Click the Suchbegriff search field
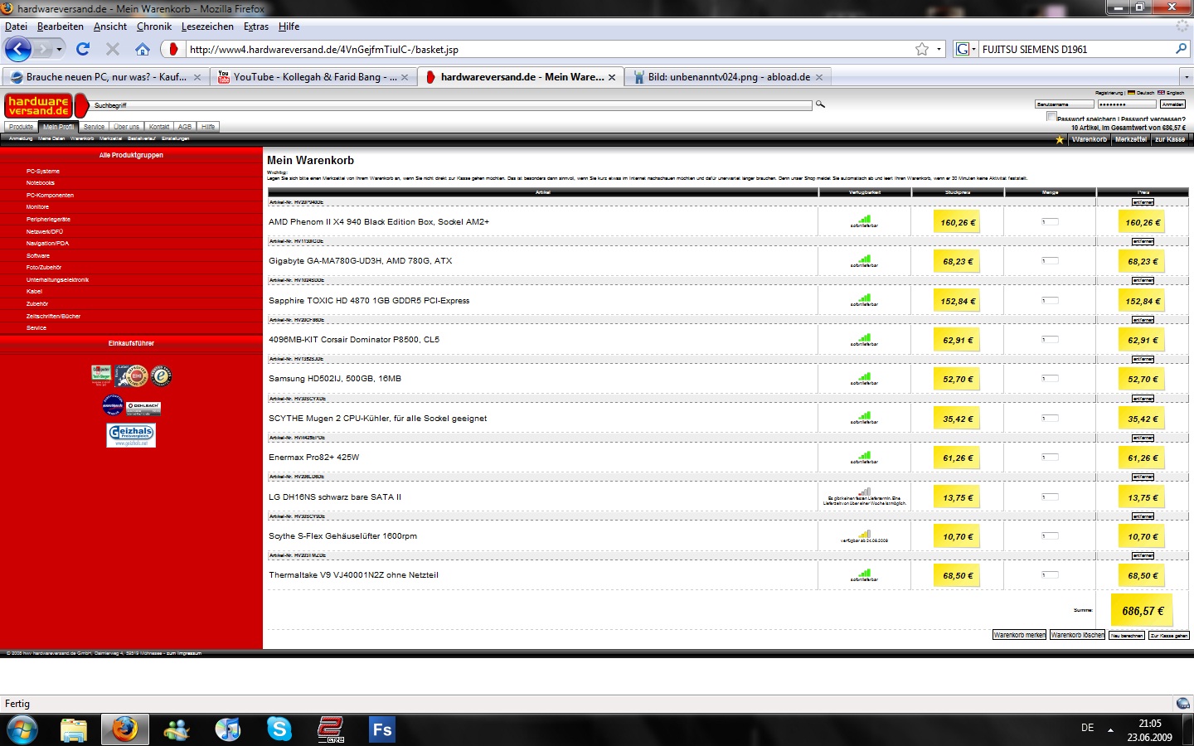The height and width of the screenshot is (746, 1194). pyautogui.click(x=452, y=105)
